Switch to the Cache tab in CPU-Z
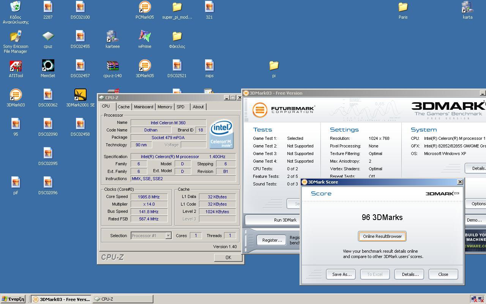This screenshot has width=486, height=304. point(123,107)
